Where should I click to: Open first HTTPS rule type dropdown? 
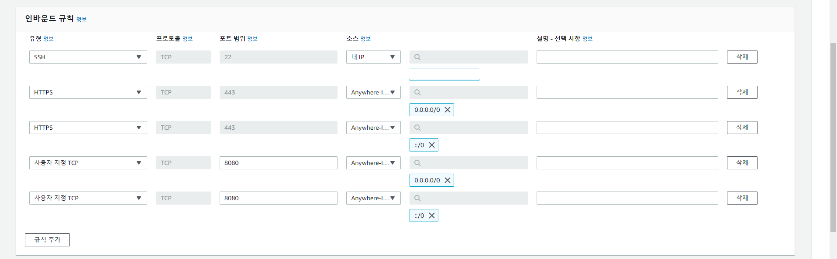(88, 92)
